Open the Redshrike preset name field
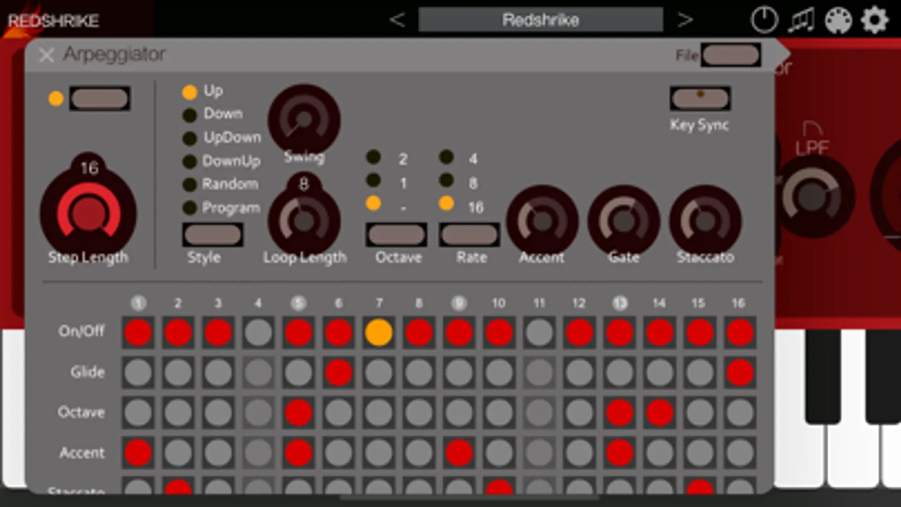The image size is (901, 507). [540, 20]
